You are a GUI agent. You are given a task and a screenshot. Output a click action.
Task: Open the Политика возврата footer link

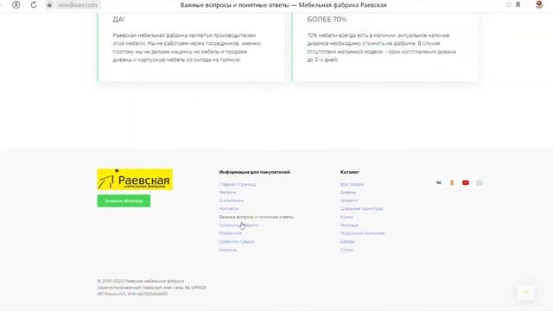point(238,225)
